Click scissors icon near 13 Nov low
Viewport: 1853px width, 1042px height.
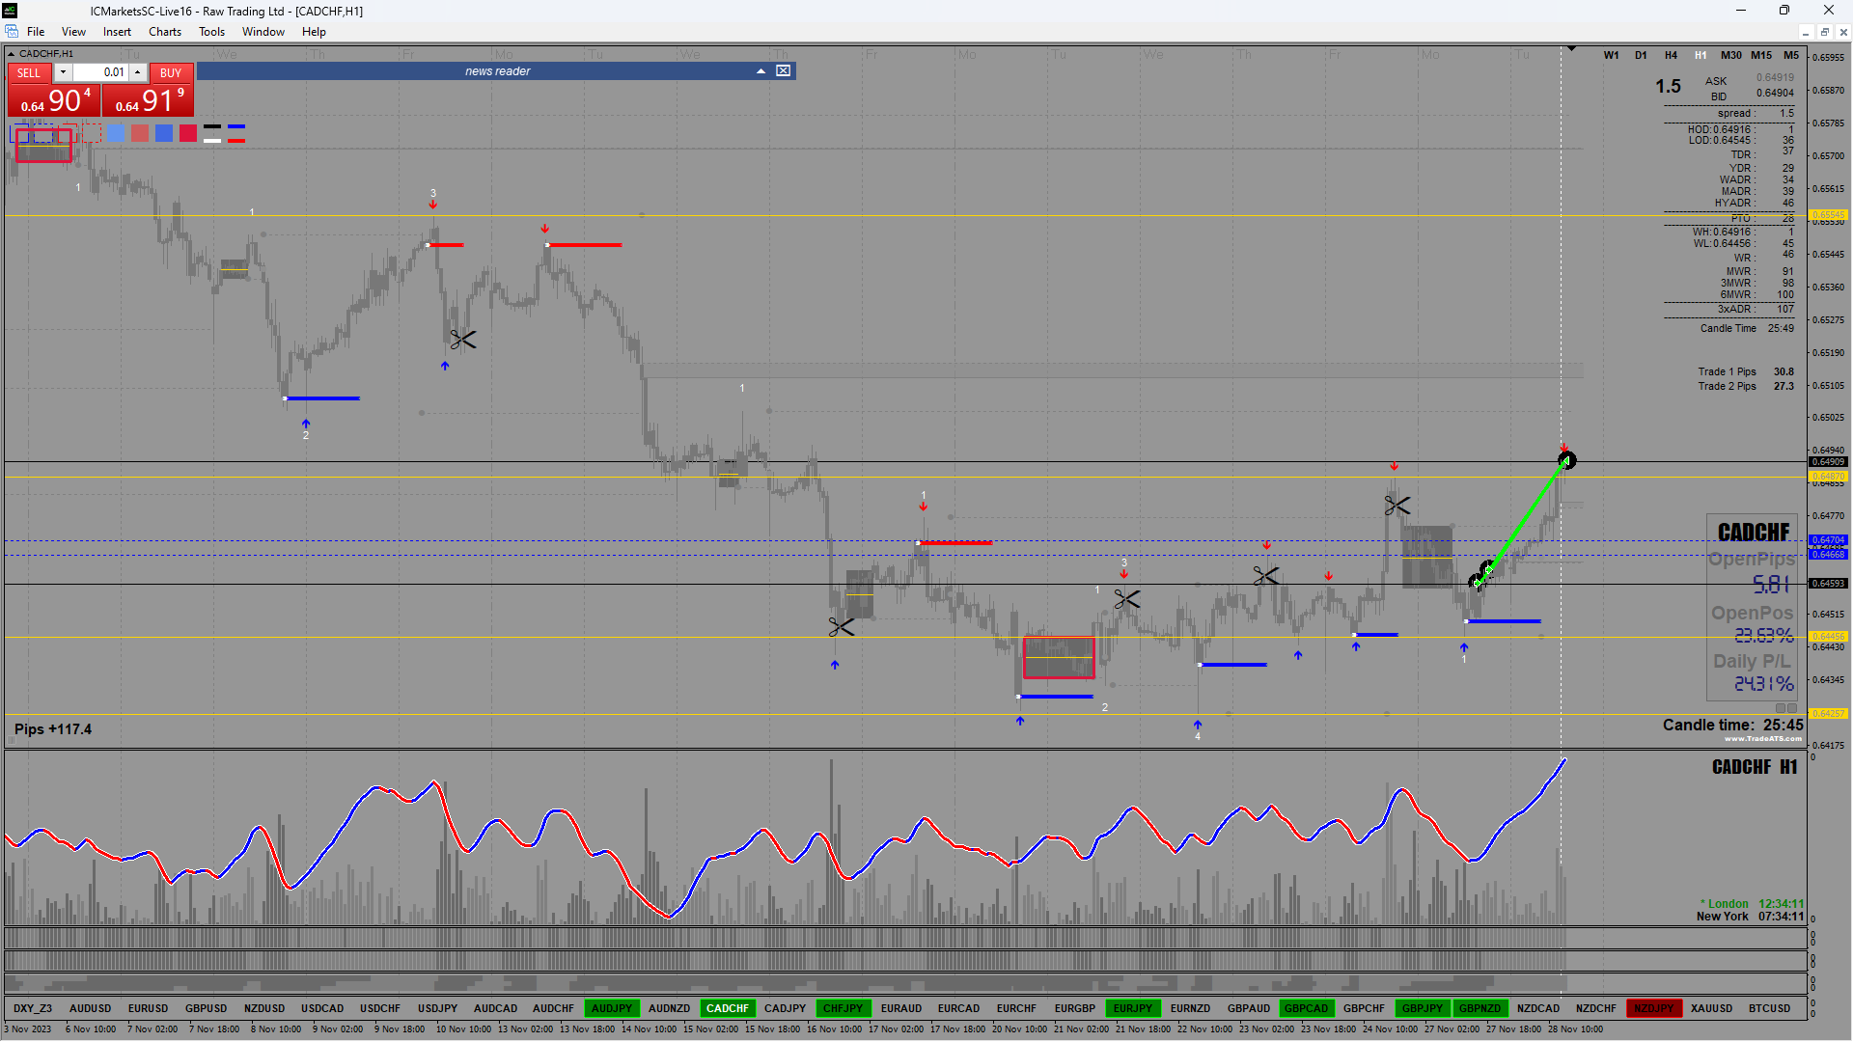click(462, 340)
